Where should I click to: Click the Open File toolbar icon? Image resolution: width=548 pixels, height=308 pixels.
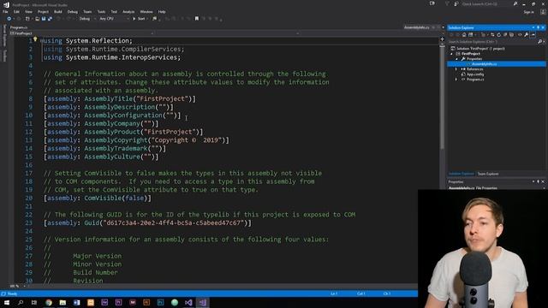tap(37, 19)
